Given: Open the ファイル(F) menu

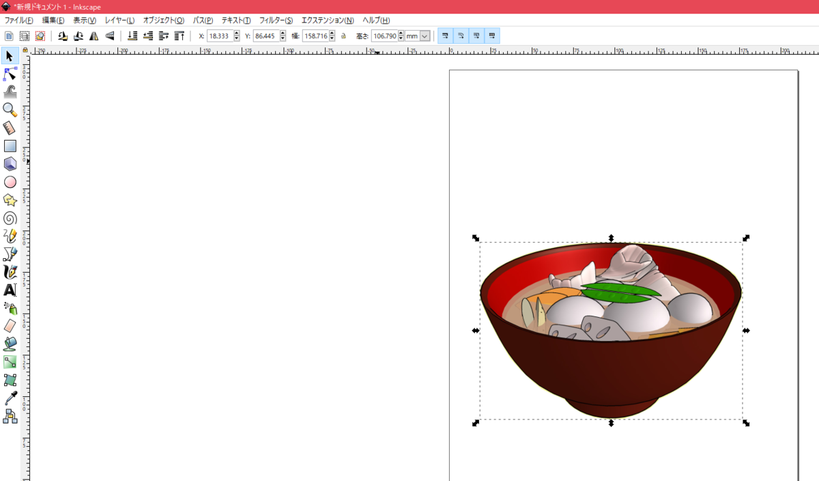Looking at the screenshot, I should [19, 20].
